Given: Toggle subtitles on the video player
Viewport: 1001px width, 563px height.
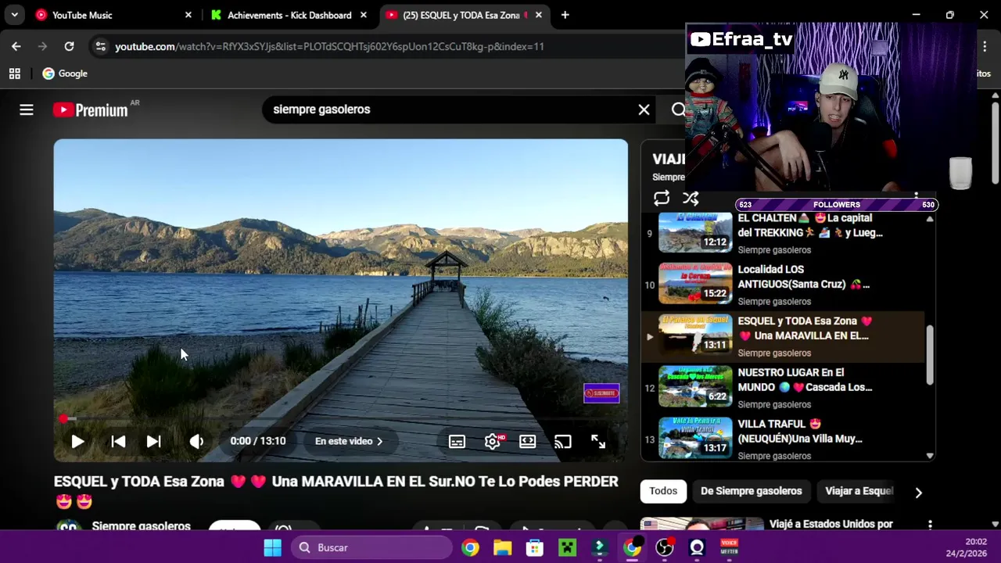Looking at the screenshot, I should (x=457, y=442).
